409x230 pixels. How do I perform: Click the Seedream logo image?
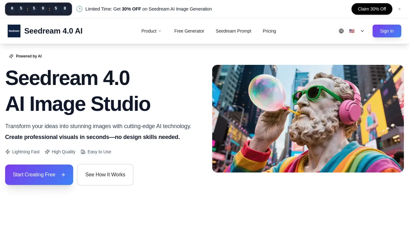(x=14, y=31)
